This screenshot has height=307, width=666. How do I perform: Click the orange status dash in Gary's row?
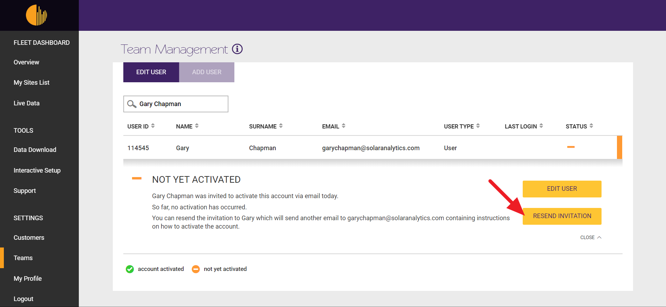click(571, 147)
